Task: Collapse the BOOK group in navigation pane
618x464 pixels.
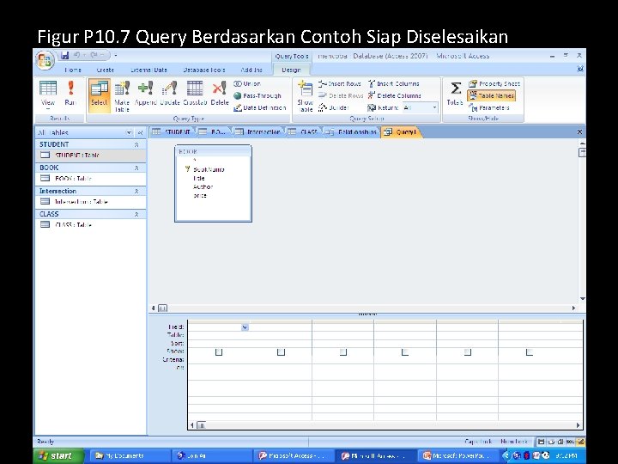Action: pyautogui.click(x=136, y=168)
